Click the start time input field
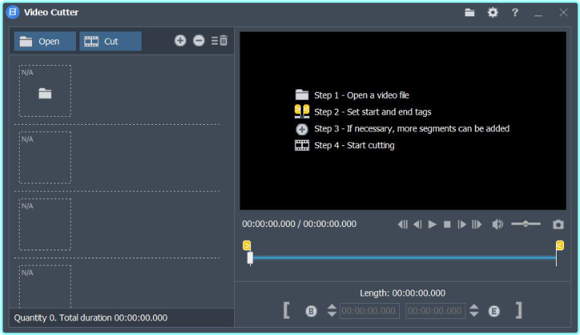 370,311
